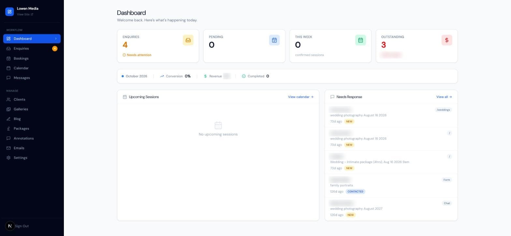Image resolution: width=511 pixels, height=236 pixels.
Task: Open Messages in the sidebar
Action: pyautogui.click(x=32, y=78)
